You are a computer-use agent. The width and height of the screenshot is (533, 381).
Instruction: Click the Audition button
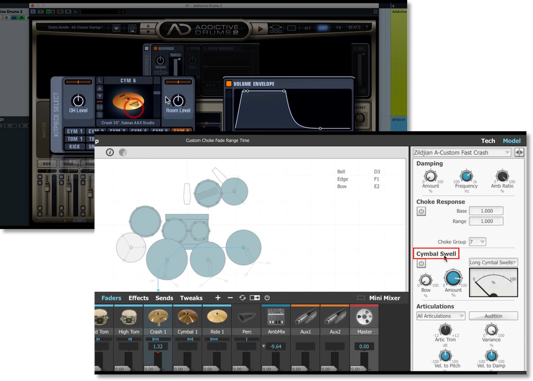[x=494, y=316]
